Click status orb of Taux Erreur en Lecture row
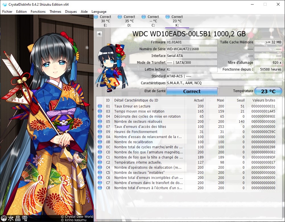This screenshot has width=285, height=222. tap(100, 106)
